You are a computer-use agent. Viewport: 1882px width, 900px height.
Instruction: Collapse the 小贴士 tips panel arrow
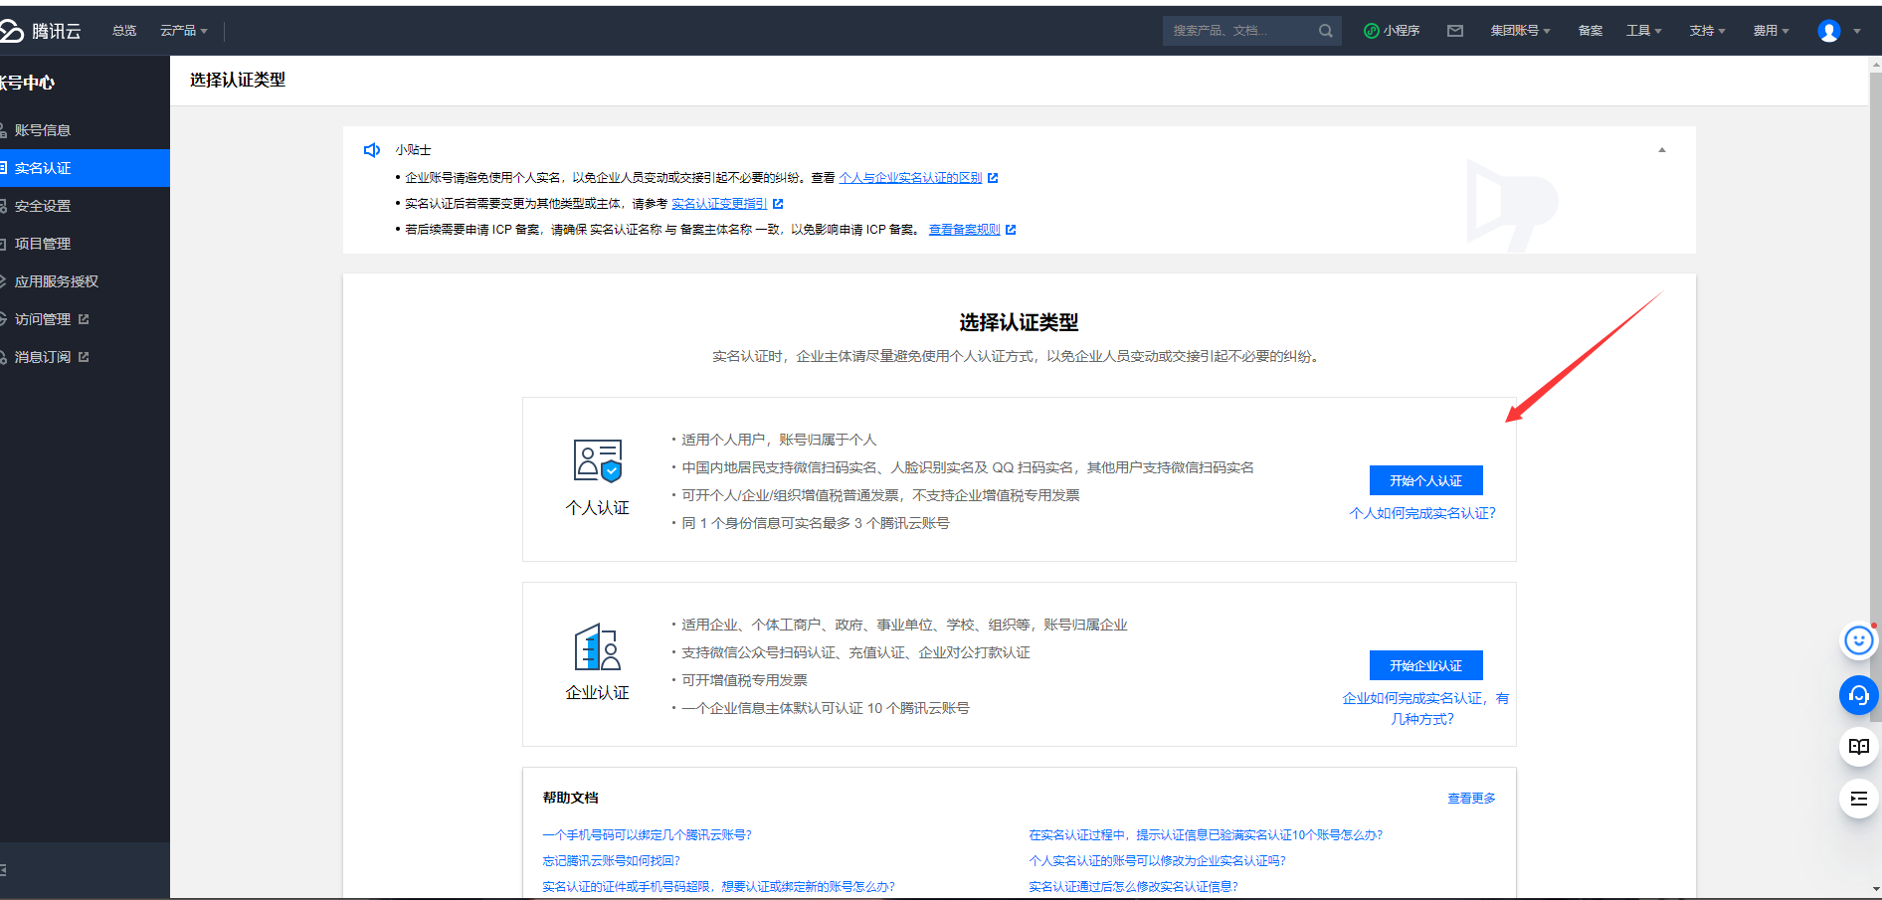1661,150
